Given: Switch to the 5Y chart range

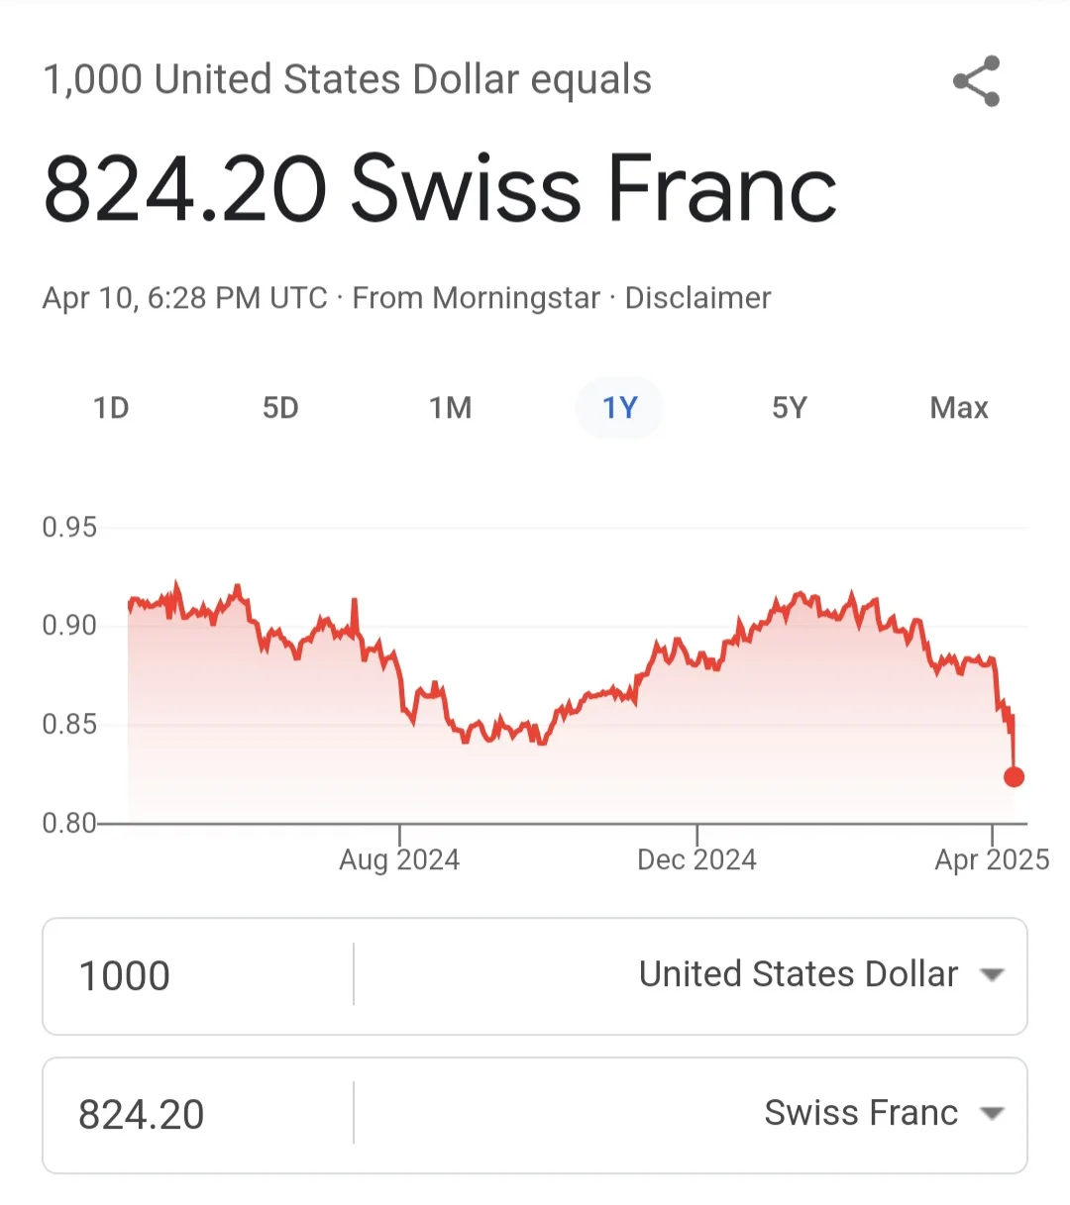Looking at the screenshot, I should 790,408.
